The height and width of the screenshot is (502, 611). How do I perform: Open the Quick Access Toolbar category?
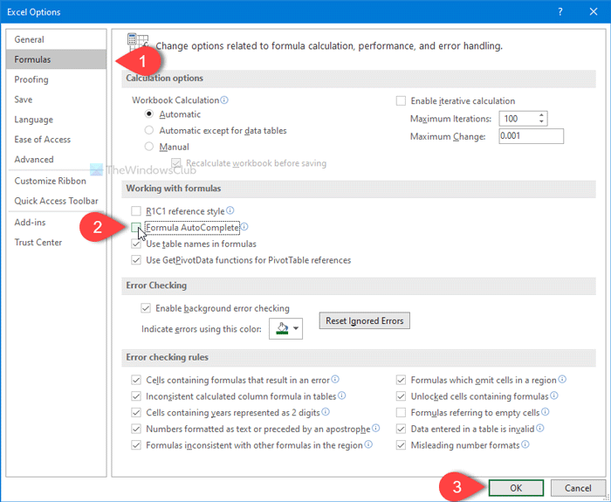click(x=56, y=201)
